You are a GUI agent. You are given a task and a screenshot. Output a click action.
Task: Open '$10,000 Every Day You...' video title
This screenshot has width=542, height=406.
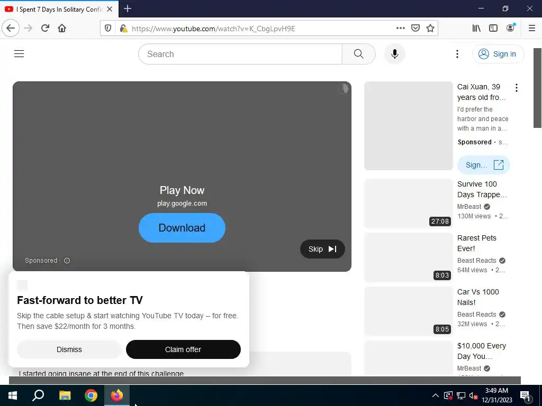482,351
